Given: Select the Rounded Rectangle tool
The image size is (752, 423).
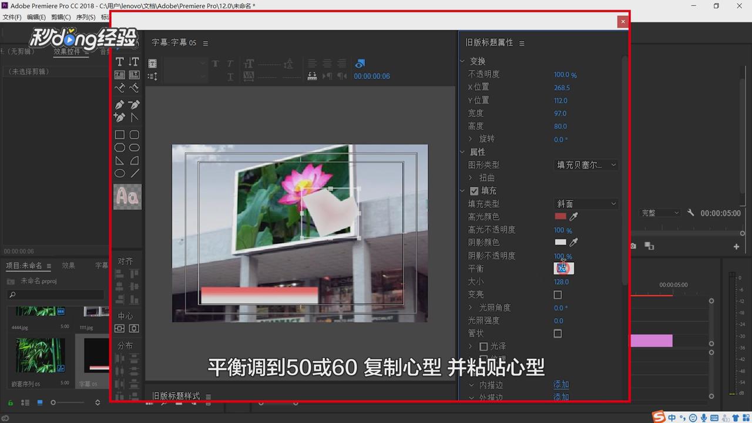Looking at the screenshot, I should click(134, 147).
